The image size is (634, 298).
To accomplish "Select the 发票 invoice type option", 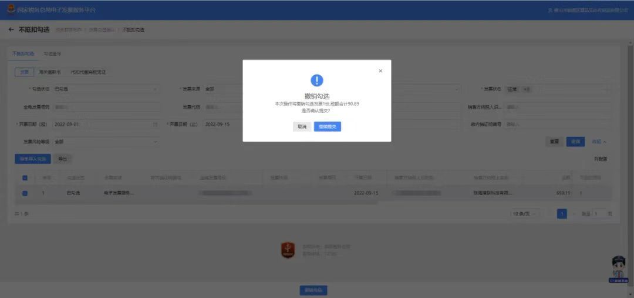I will (24, 72).
